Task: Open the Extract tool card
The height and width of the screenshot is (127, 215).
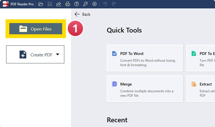Action: point(201,89)
